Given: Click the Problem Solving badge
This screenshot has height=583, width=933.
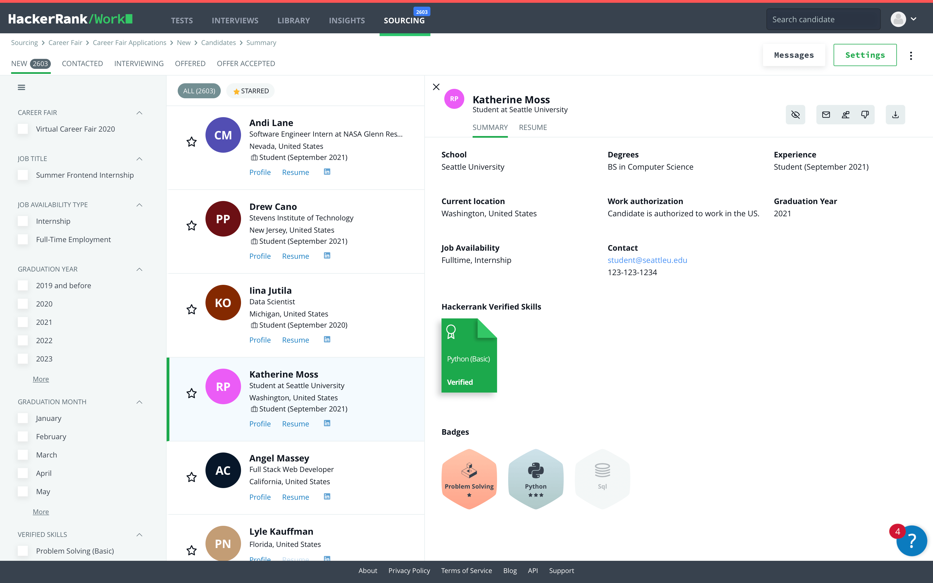Looking at the screenshot, I should (469, 479).
